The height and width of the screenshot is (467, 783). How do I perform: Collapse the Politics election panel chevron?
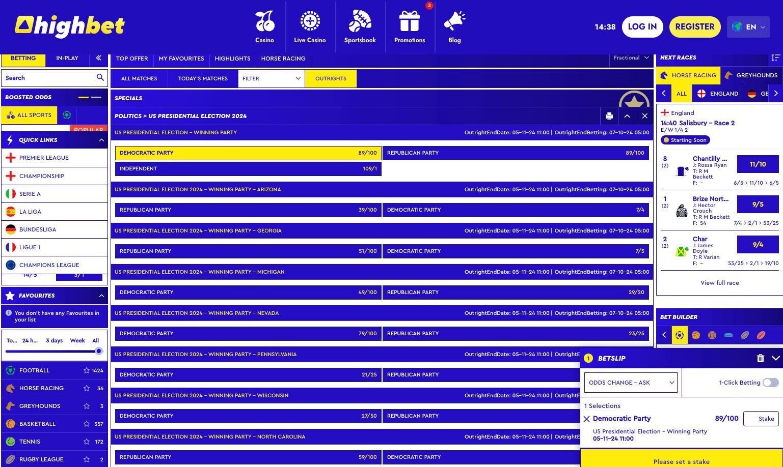[x=627, y=116]
